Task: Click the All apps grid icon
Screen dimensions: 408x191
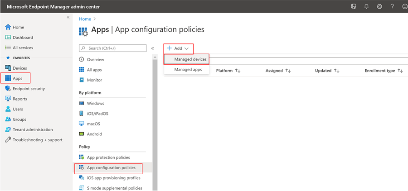Action: tap(82, 70)
